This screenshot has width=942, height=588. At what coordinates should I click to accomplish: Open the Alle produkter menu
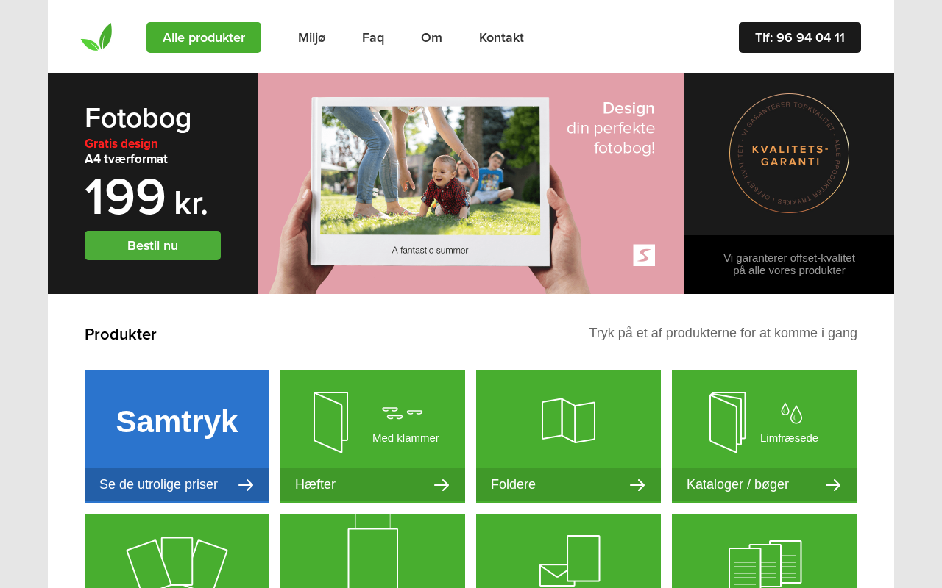click(x=204, y=37)
